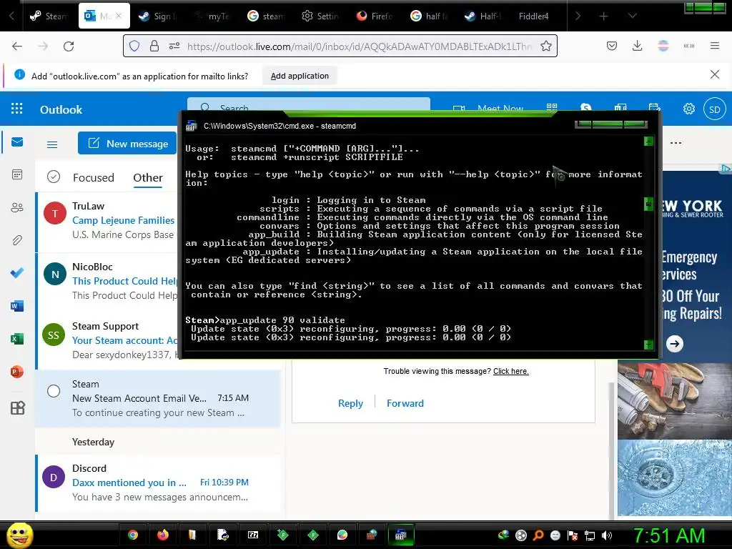Open a new Firefox tab with plus
Screen dimensions: 732x549
(x=603, y=16)
